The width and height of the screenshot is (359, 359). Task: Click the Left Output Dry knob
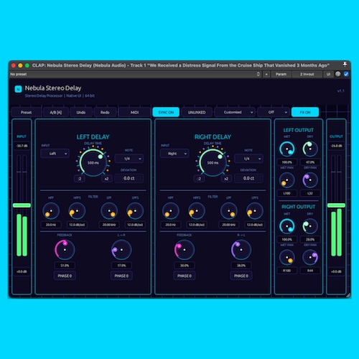point(310,149)
